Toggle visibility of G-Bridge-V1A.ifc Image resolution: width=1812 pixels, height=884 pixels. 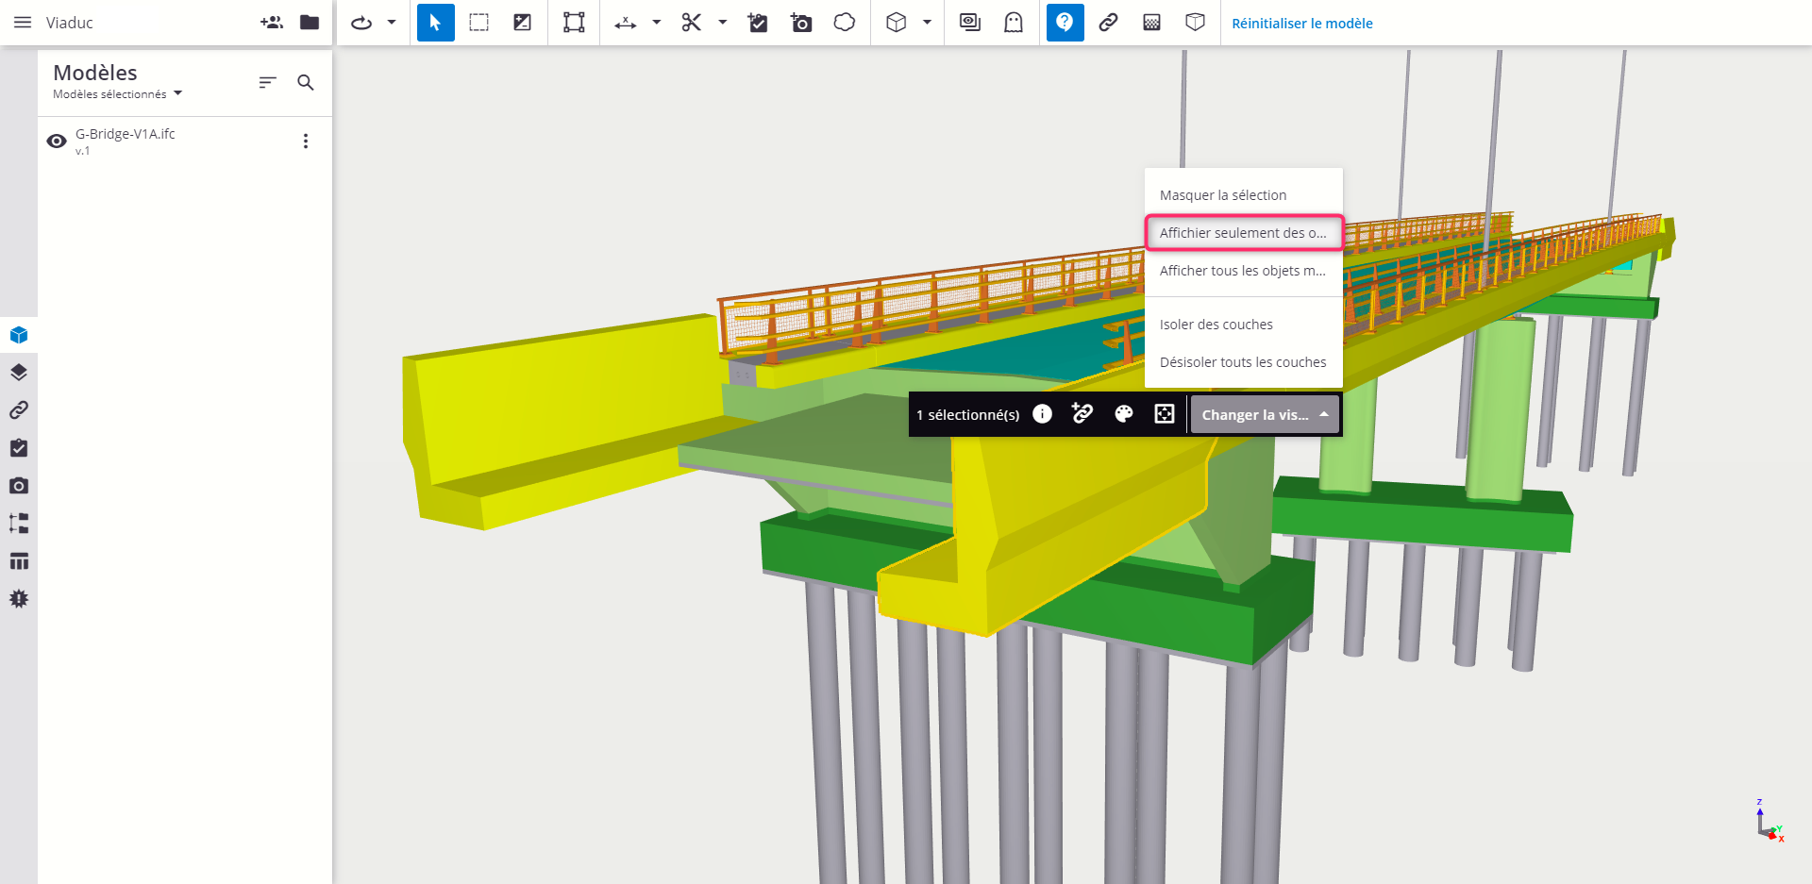pos(56,141)
